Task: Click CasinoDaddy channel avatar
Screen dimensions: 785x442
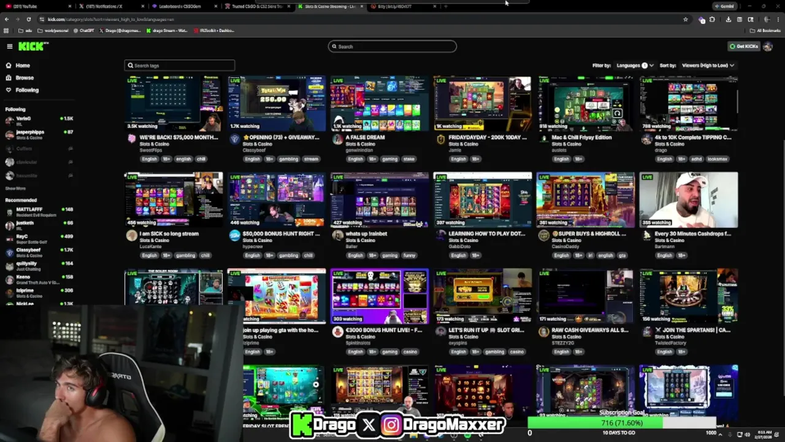Action: [x=543, y=236]
